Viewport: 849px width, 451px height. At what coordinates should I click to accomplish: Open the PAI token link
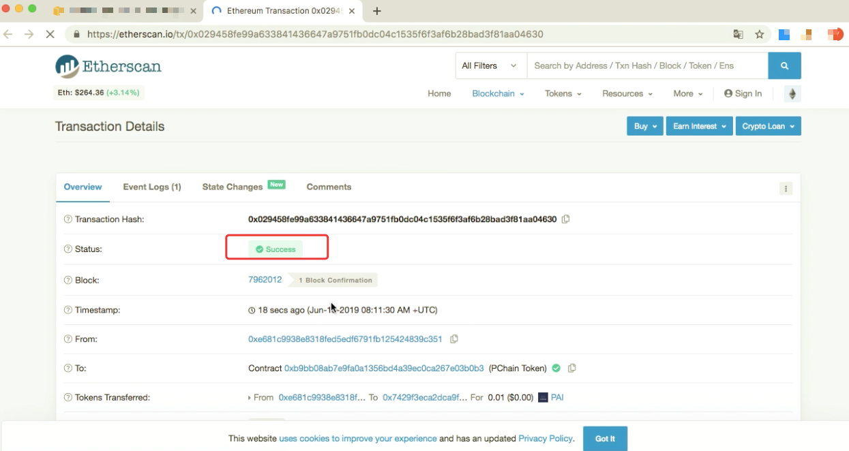click(x=557, y=397)
